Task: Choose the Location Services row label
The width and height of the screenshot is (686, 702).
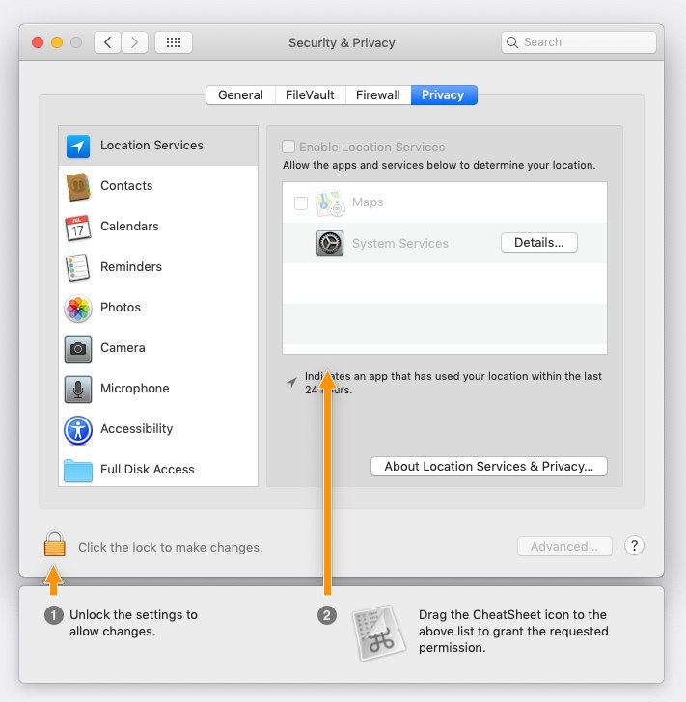Action: click(x=151, y=145)
